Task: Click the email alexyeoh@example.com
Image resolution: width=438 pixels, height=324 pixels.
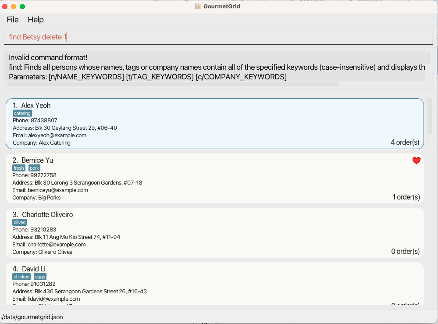Action: (57, 135)
